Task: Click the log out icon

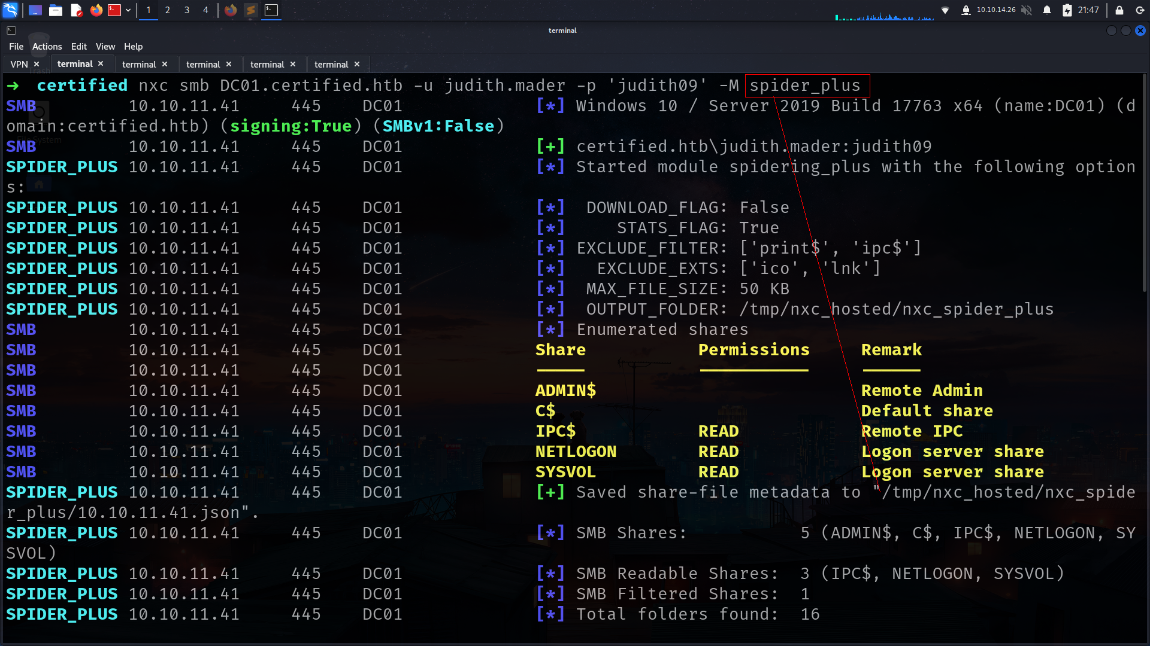Action: pos(1140,10)
